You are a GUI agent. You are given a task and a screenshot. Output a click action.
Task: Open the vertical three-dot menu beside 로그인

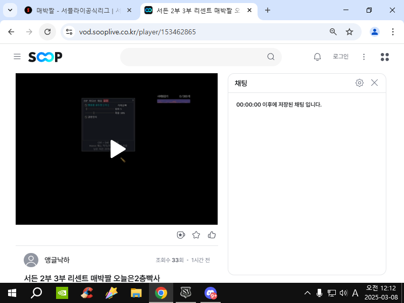pos(364,57)
